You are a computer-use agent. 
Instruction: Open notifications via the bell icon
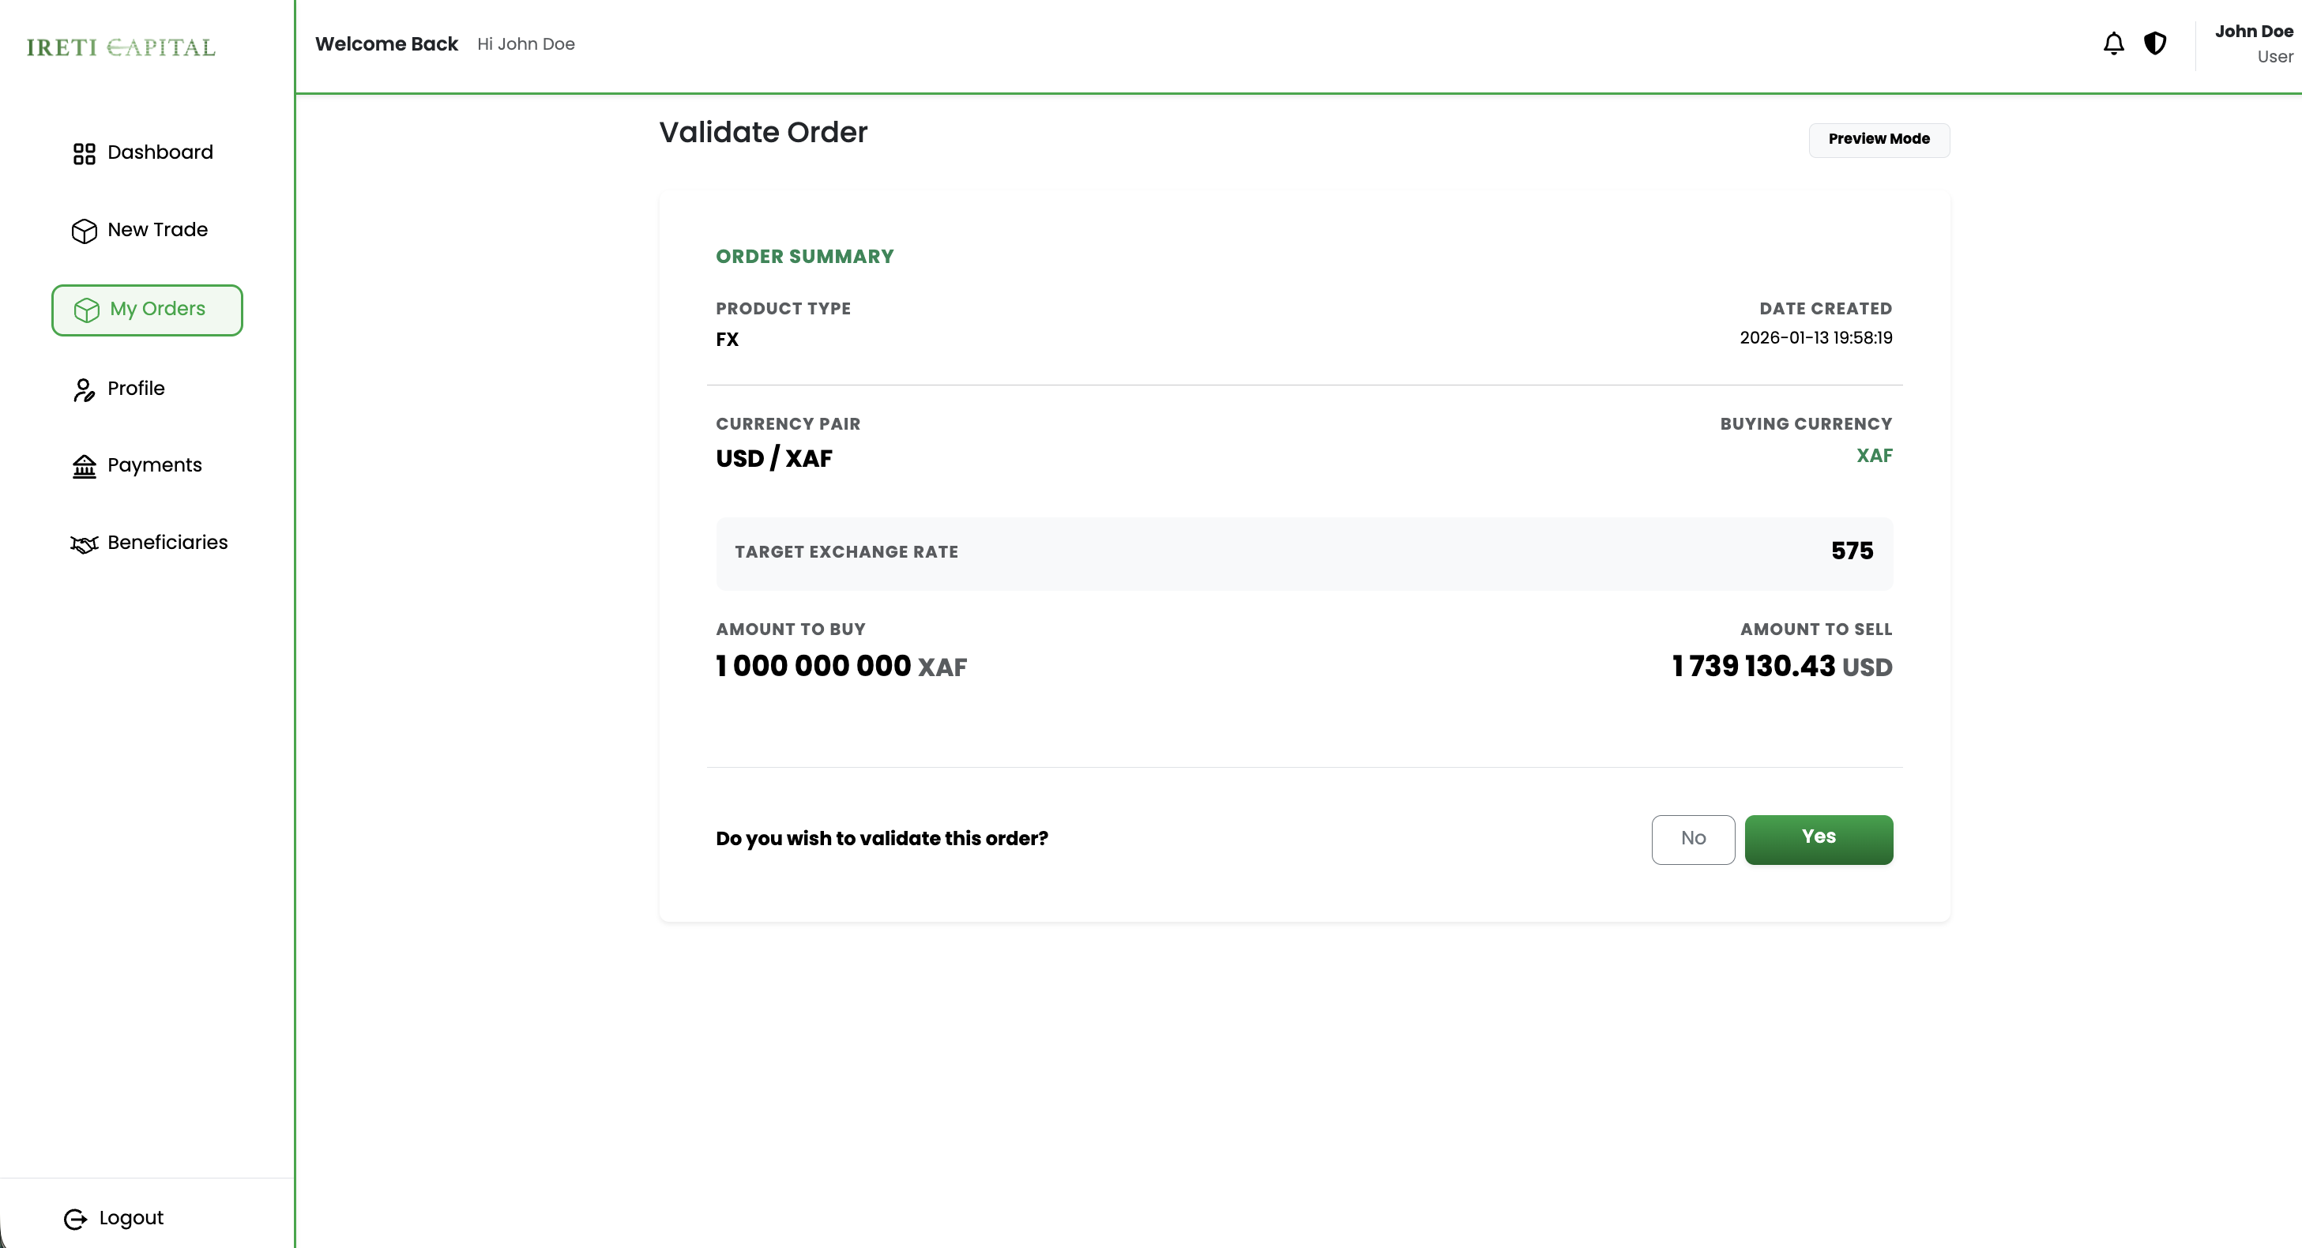pyautogui.click(x=2112, y=43)
